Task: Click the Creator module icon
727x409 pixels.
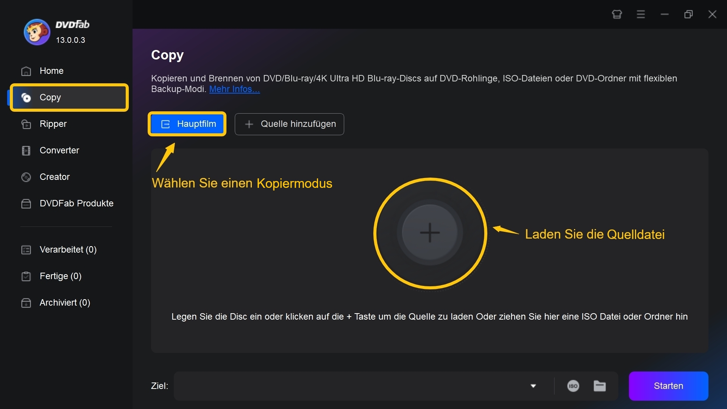Action: tap(27, 176)
